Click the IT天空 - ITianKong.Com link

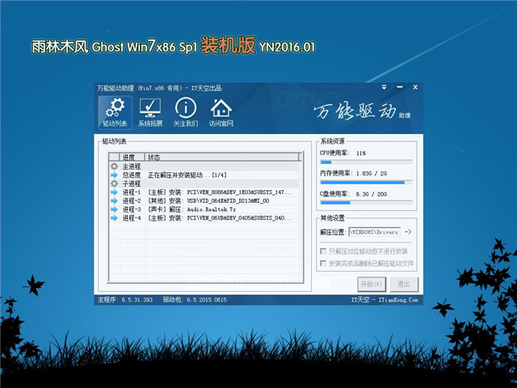[385, 300]
